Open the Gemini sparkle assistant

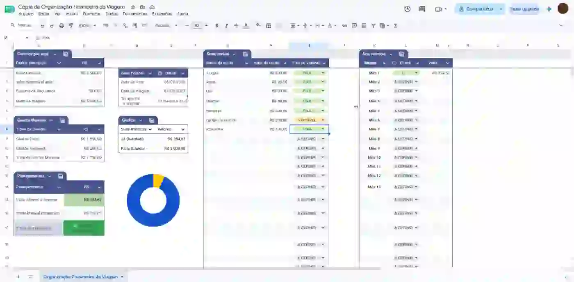(549, 9)
